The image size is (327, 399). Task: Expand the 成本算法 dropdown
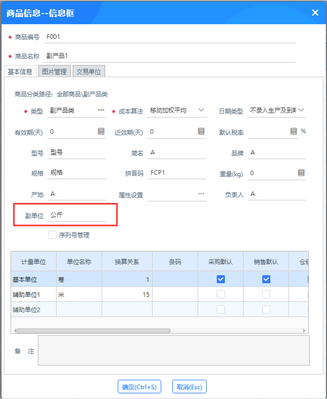pyautogui.click(x=201, y=110)
